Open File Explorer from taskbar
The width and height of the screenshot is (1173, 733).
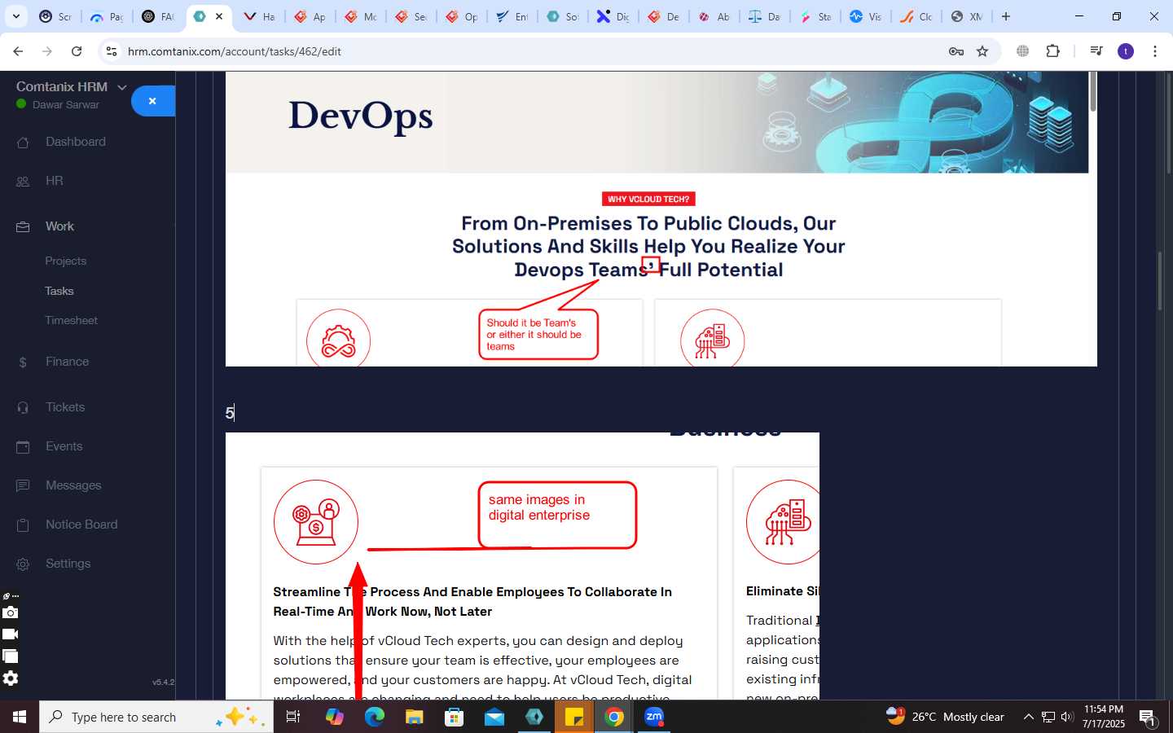(x=415, y=717)
